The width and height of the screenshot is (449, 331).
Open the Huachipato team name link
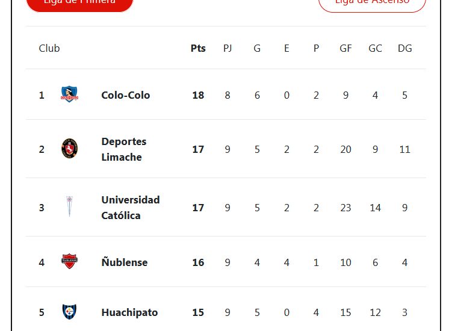pos(129,312)
